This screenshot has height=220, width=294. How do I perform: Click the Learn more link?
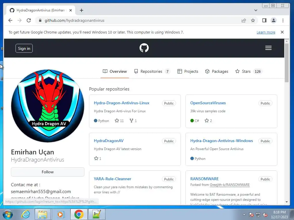266,32
